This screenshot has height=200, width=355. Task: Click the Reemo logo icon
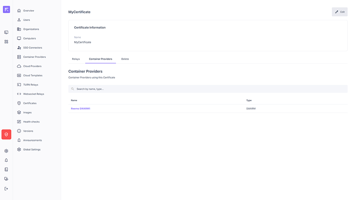point(6,10)
